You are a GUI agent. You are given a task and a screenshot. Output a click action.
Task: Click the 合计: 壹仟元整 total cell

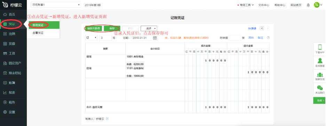(135, 107)
